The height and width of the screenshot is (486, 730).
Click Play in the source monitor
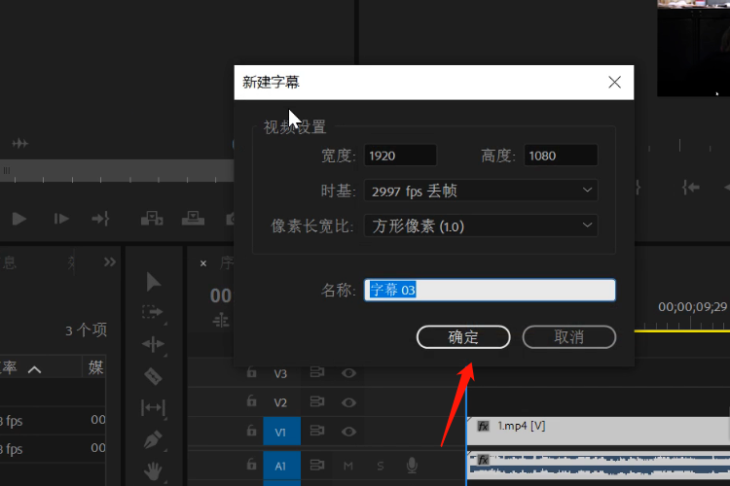click(18, 219)
